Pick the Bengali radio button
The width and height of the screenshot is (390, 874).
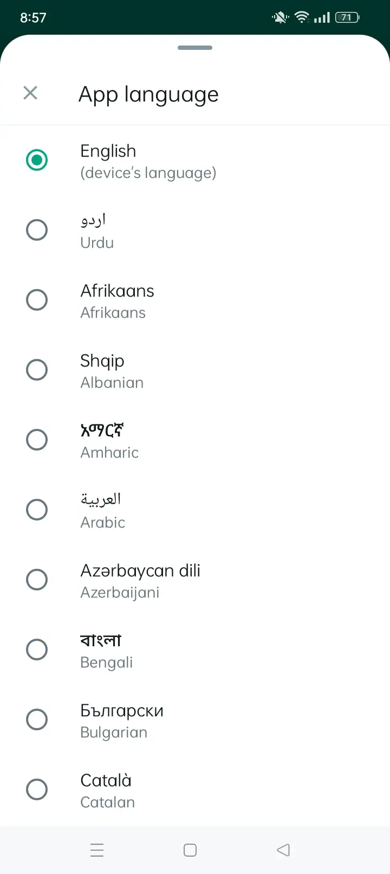(x=37, y=650)
